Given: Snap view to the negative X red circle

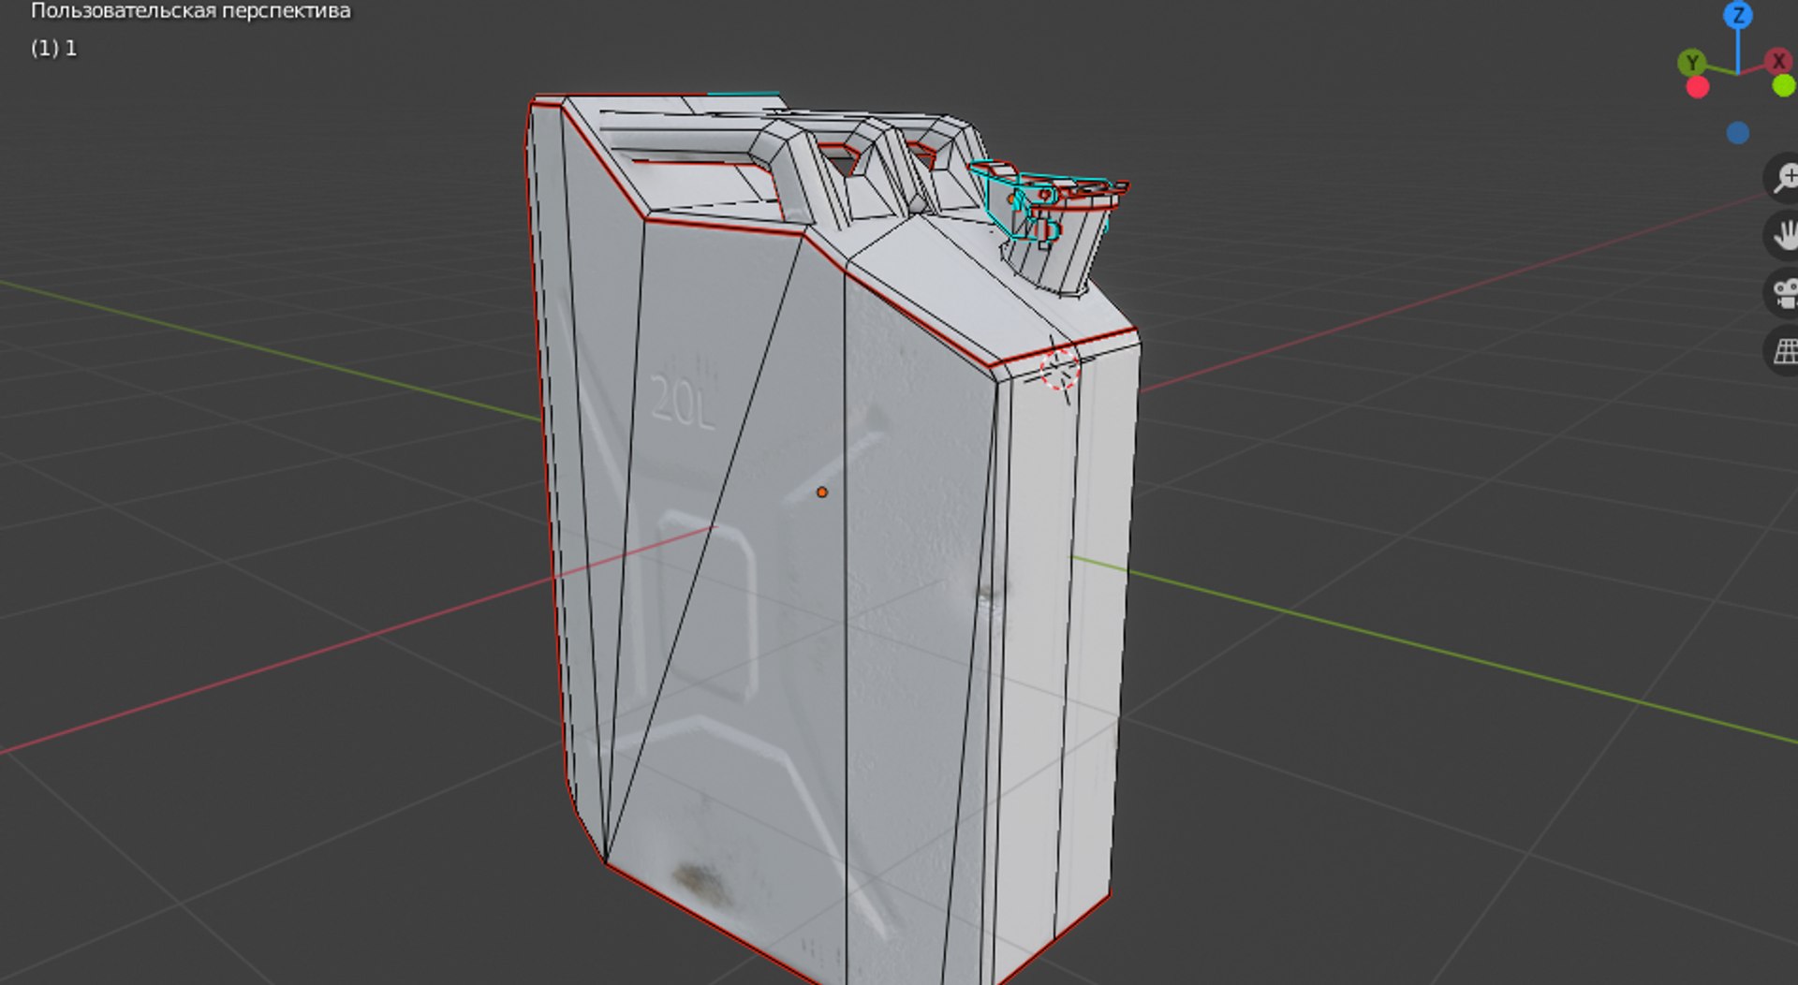Looking at the screenshot, I should tap(1697, 87).
